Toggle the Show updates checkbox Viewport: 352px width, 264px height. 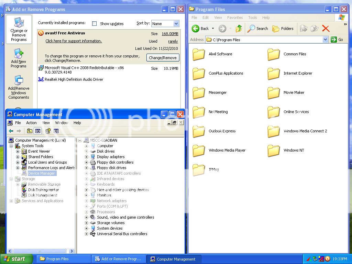[x=95, y=24]
